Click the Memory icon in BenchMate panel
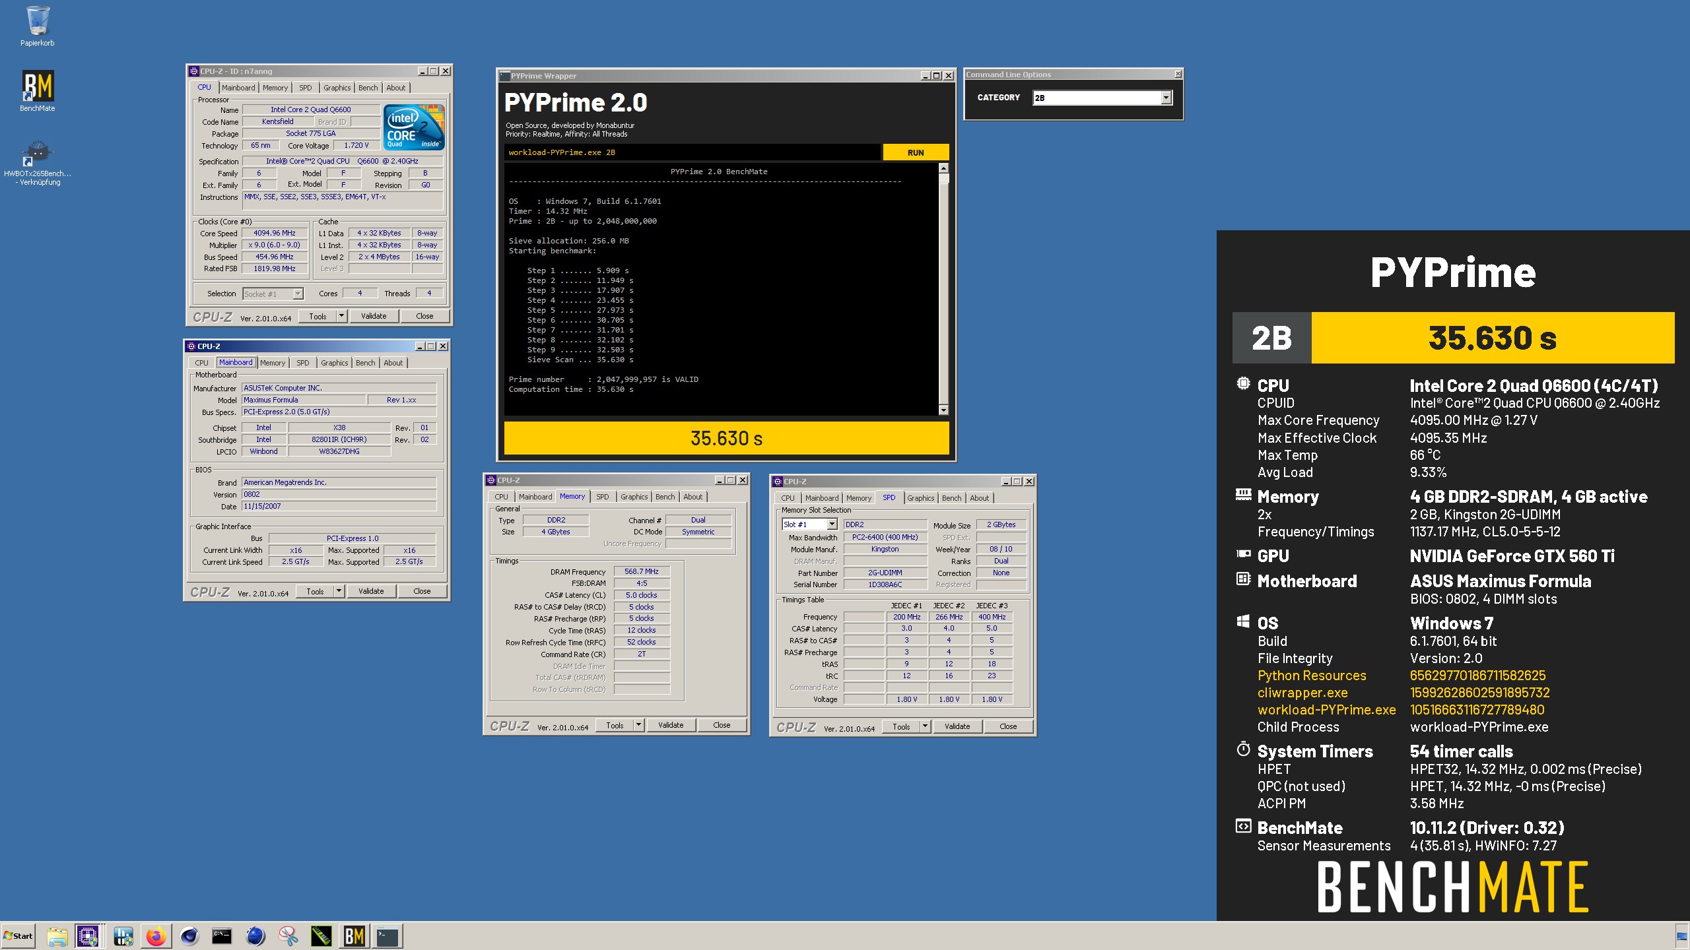Viewport: 1690px width, 950px height. click(1243, 495)
